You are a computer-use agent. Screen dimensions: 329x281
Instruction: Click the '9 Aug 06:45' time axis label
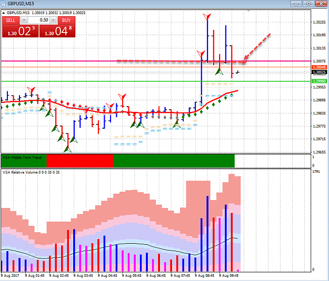pos(156,276)
